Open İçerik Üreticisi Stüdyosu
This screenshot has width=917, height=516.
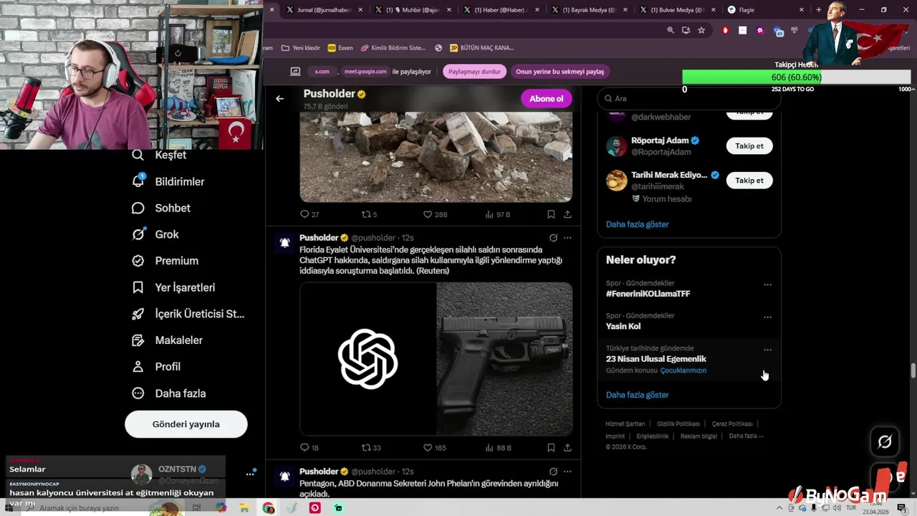click(x=188, y=314)
